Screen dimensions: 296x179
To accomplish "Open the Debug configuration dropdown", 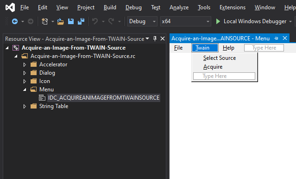I will [x=142, y=21].
